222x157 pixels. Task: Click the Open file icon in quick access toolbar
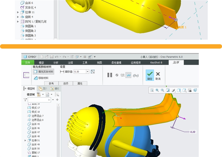coord(46,57)
